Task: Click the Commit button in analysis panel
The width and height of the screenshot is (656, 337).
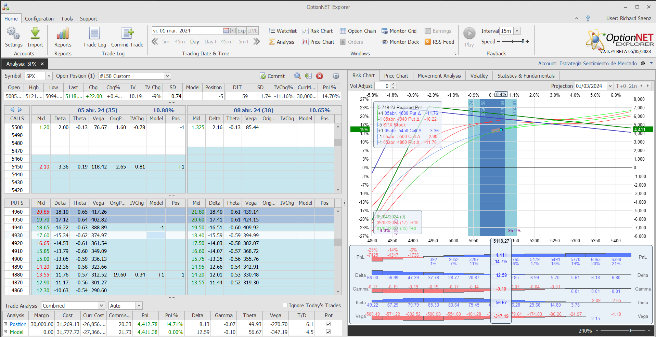Action: (272, 76)
